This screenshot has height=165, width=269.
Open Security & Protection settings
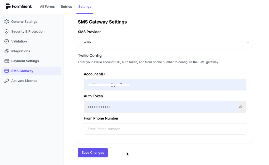pyautogui.click(x=31, y=31)
